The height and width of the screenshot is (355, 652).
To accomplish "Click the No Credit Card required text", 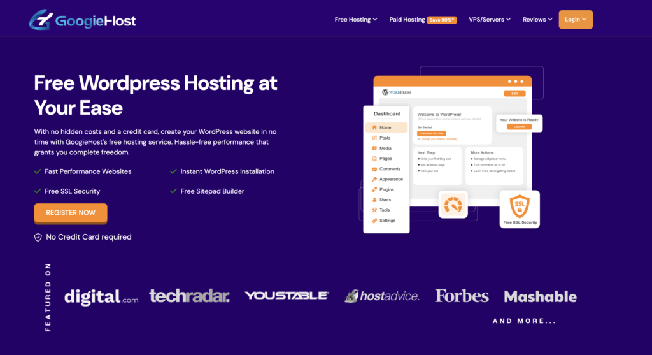I will click(x=89, y=237).
